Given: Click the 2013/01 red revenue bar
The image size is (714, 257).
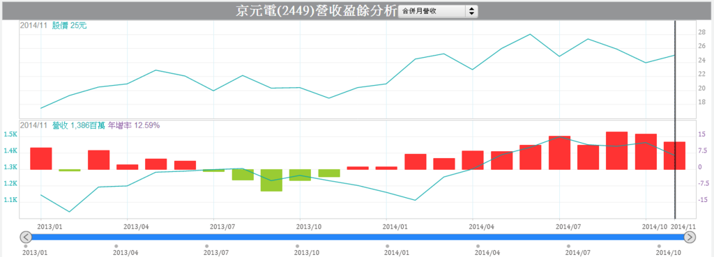Looking at the screenshot, I should (x=41, y=159).
